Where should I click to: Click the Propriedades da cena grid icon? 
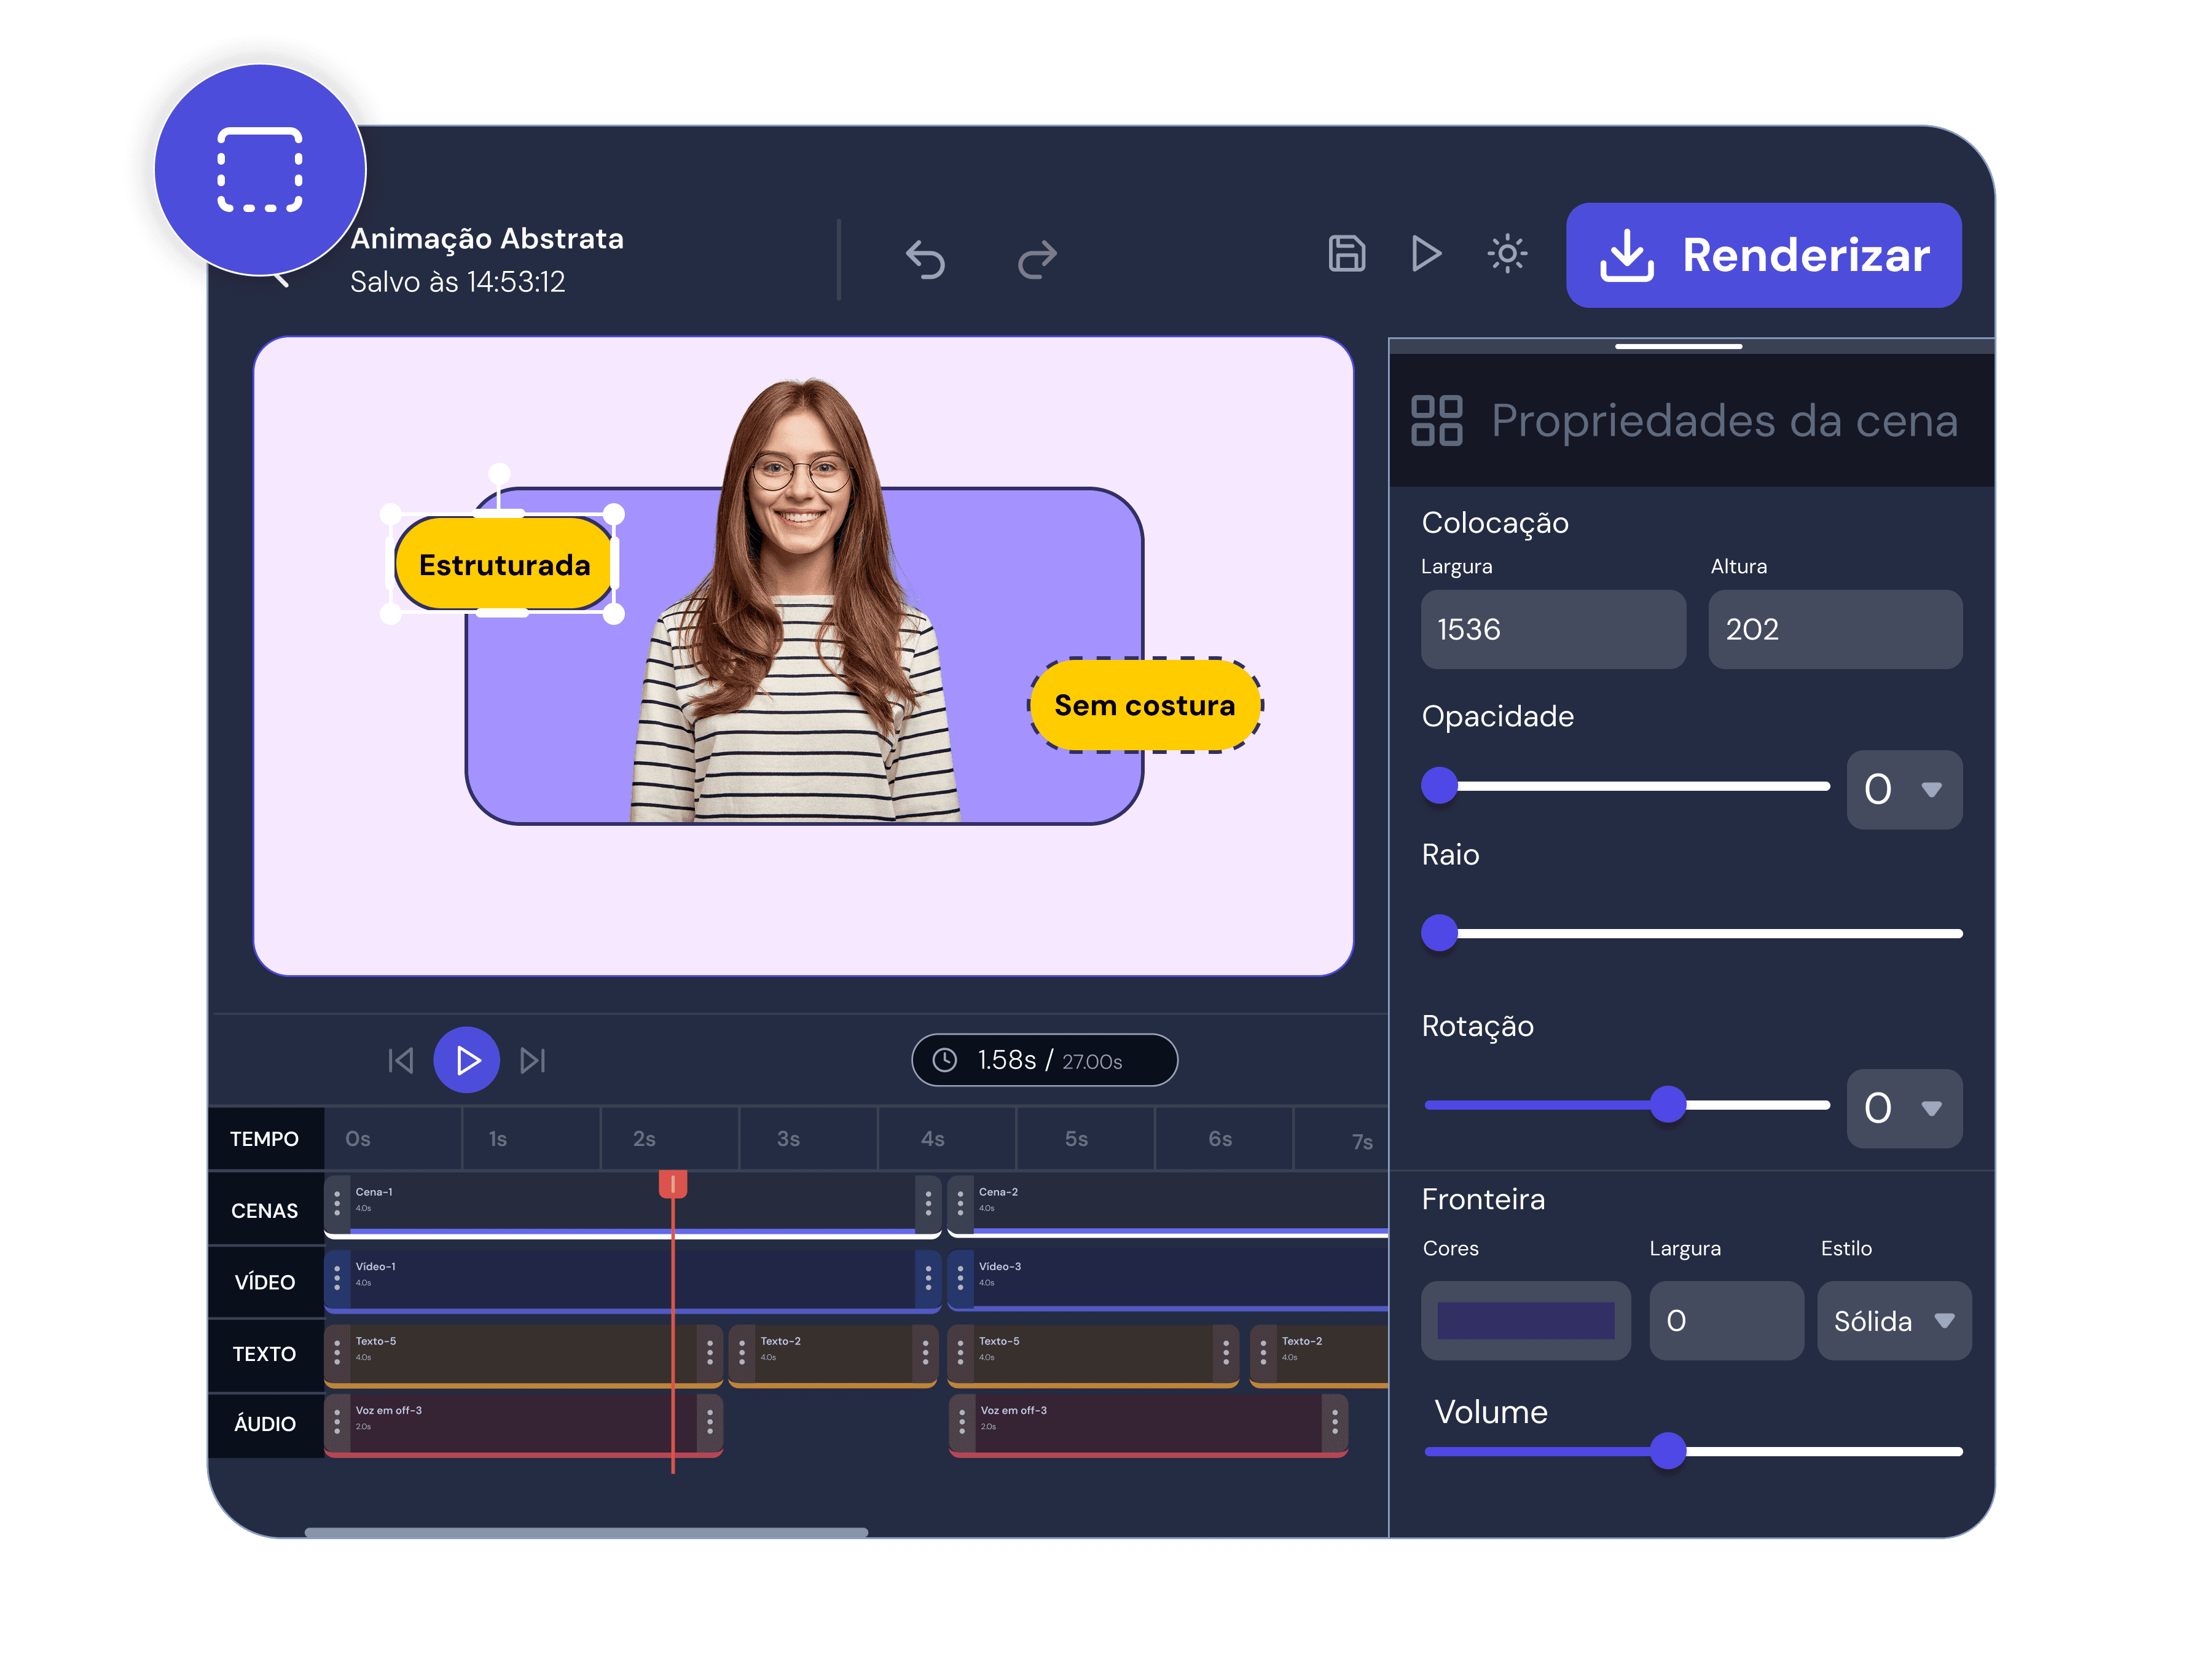point(1436,420)
